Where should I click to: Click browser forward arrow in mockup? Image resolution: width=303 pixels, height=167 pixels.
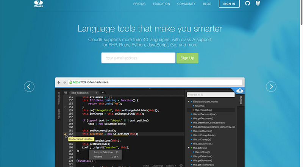64,82
